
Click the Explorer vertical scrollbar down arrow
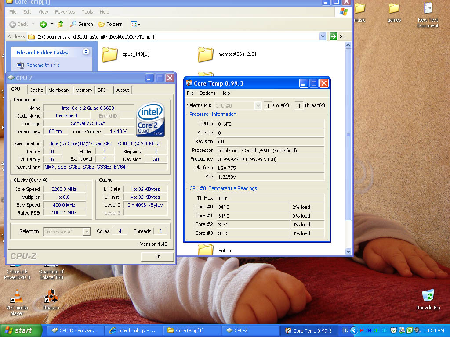pyautogui.click(x=348, y=252)
